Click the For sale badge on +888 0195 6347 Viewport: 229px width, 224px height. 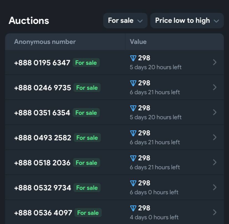pyautogui.click(x=86, y=63)
